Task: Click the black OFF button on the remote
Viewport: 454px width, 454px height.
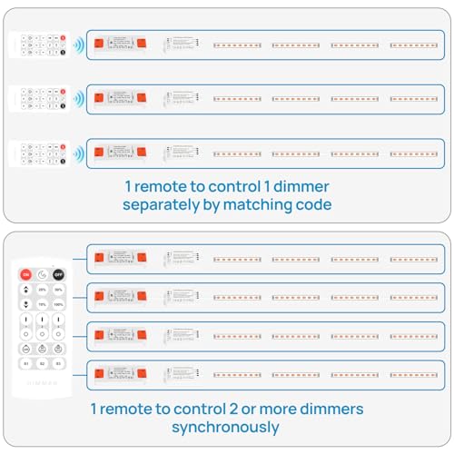Action: [58, 274]
